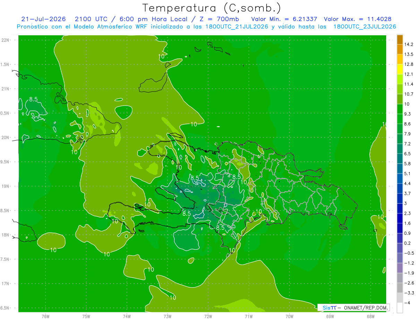Click the '17N' latitude label

point(5,284)
